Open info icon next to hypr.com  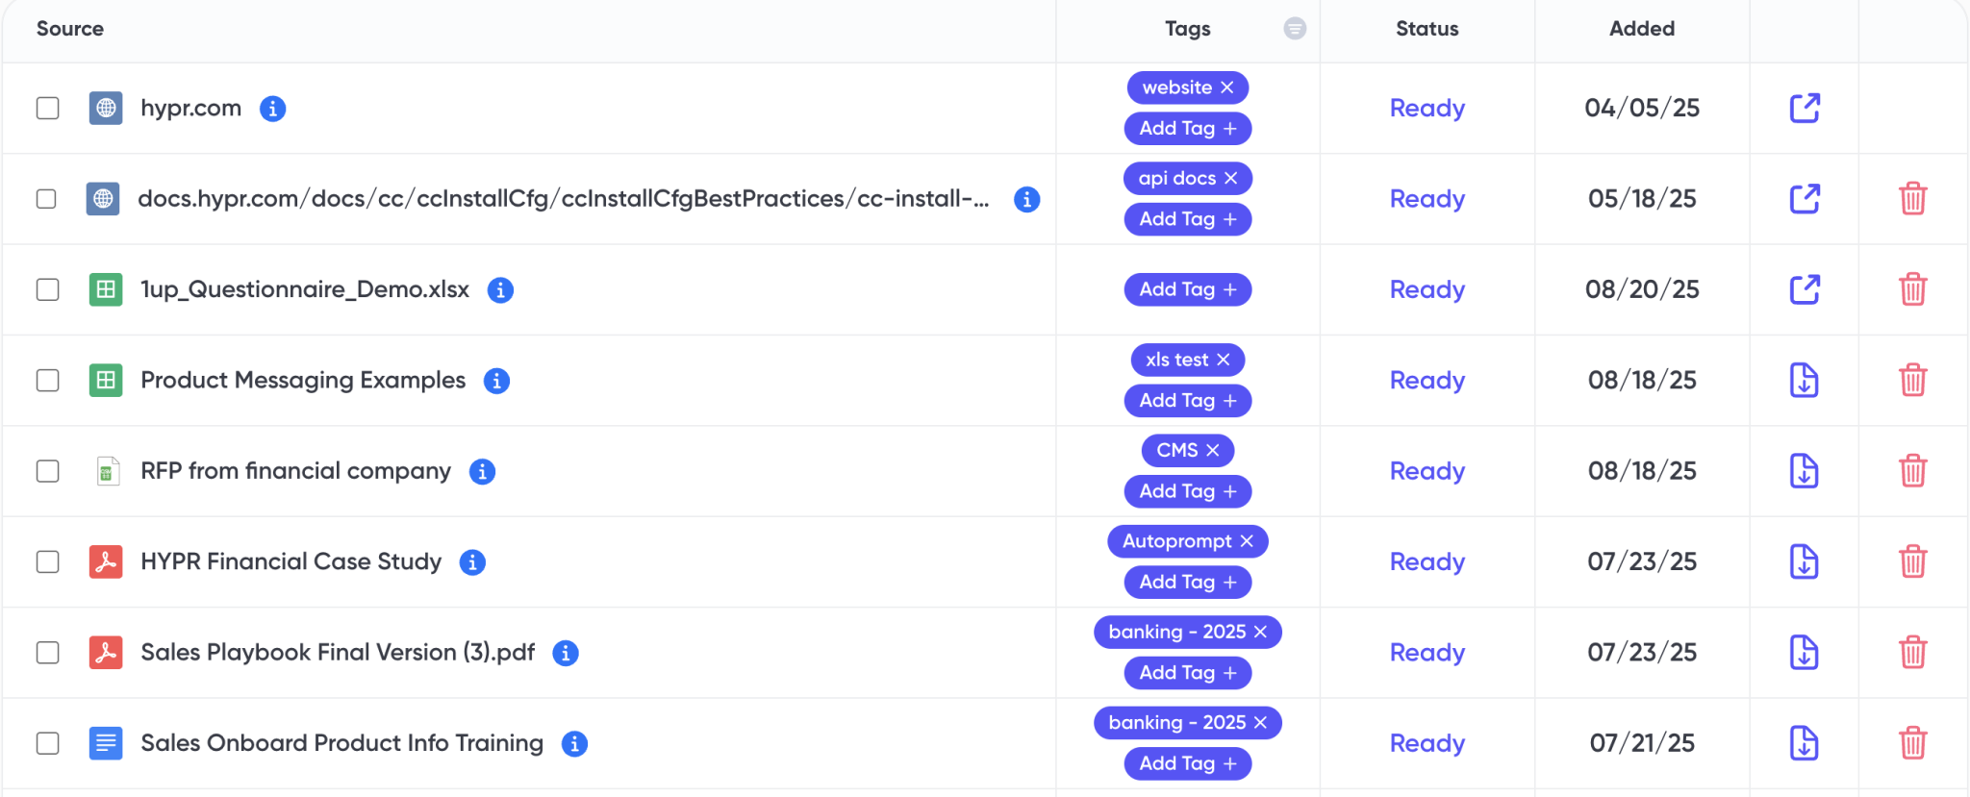[273, 109]
